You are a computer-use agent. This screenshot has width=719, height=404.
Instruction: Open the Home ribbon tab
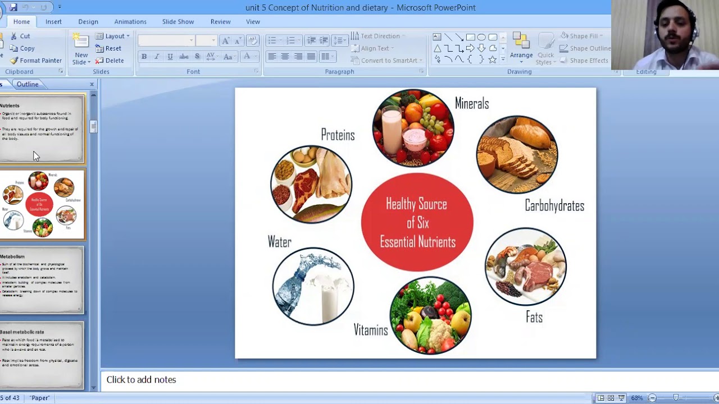coord(21,21)
